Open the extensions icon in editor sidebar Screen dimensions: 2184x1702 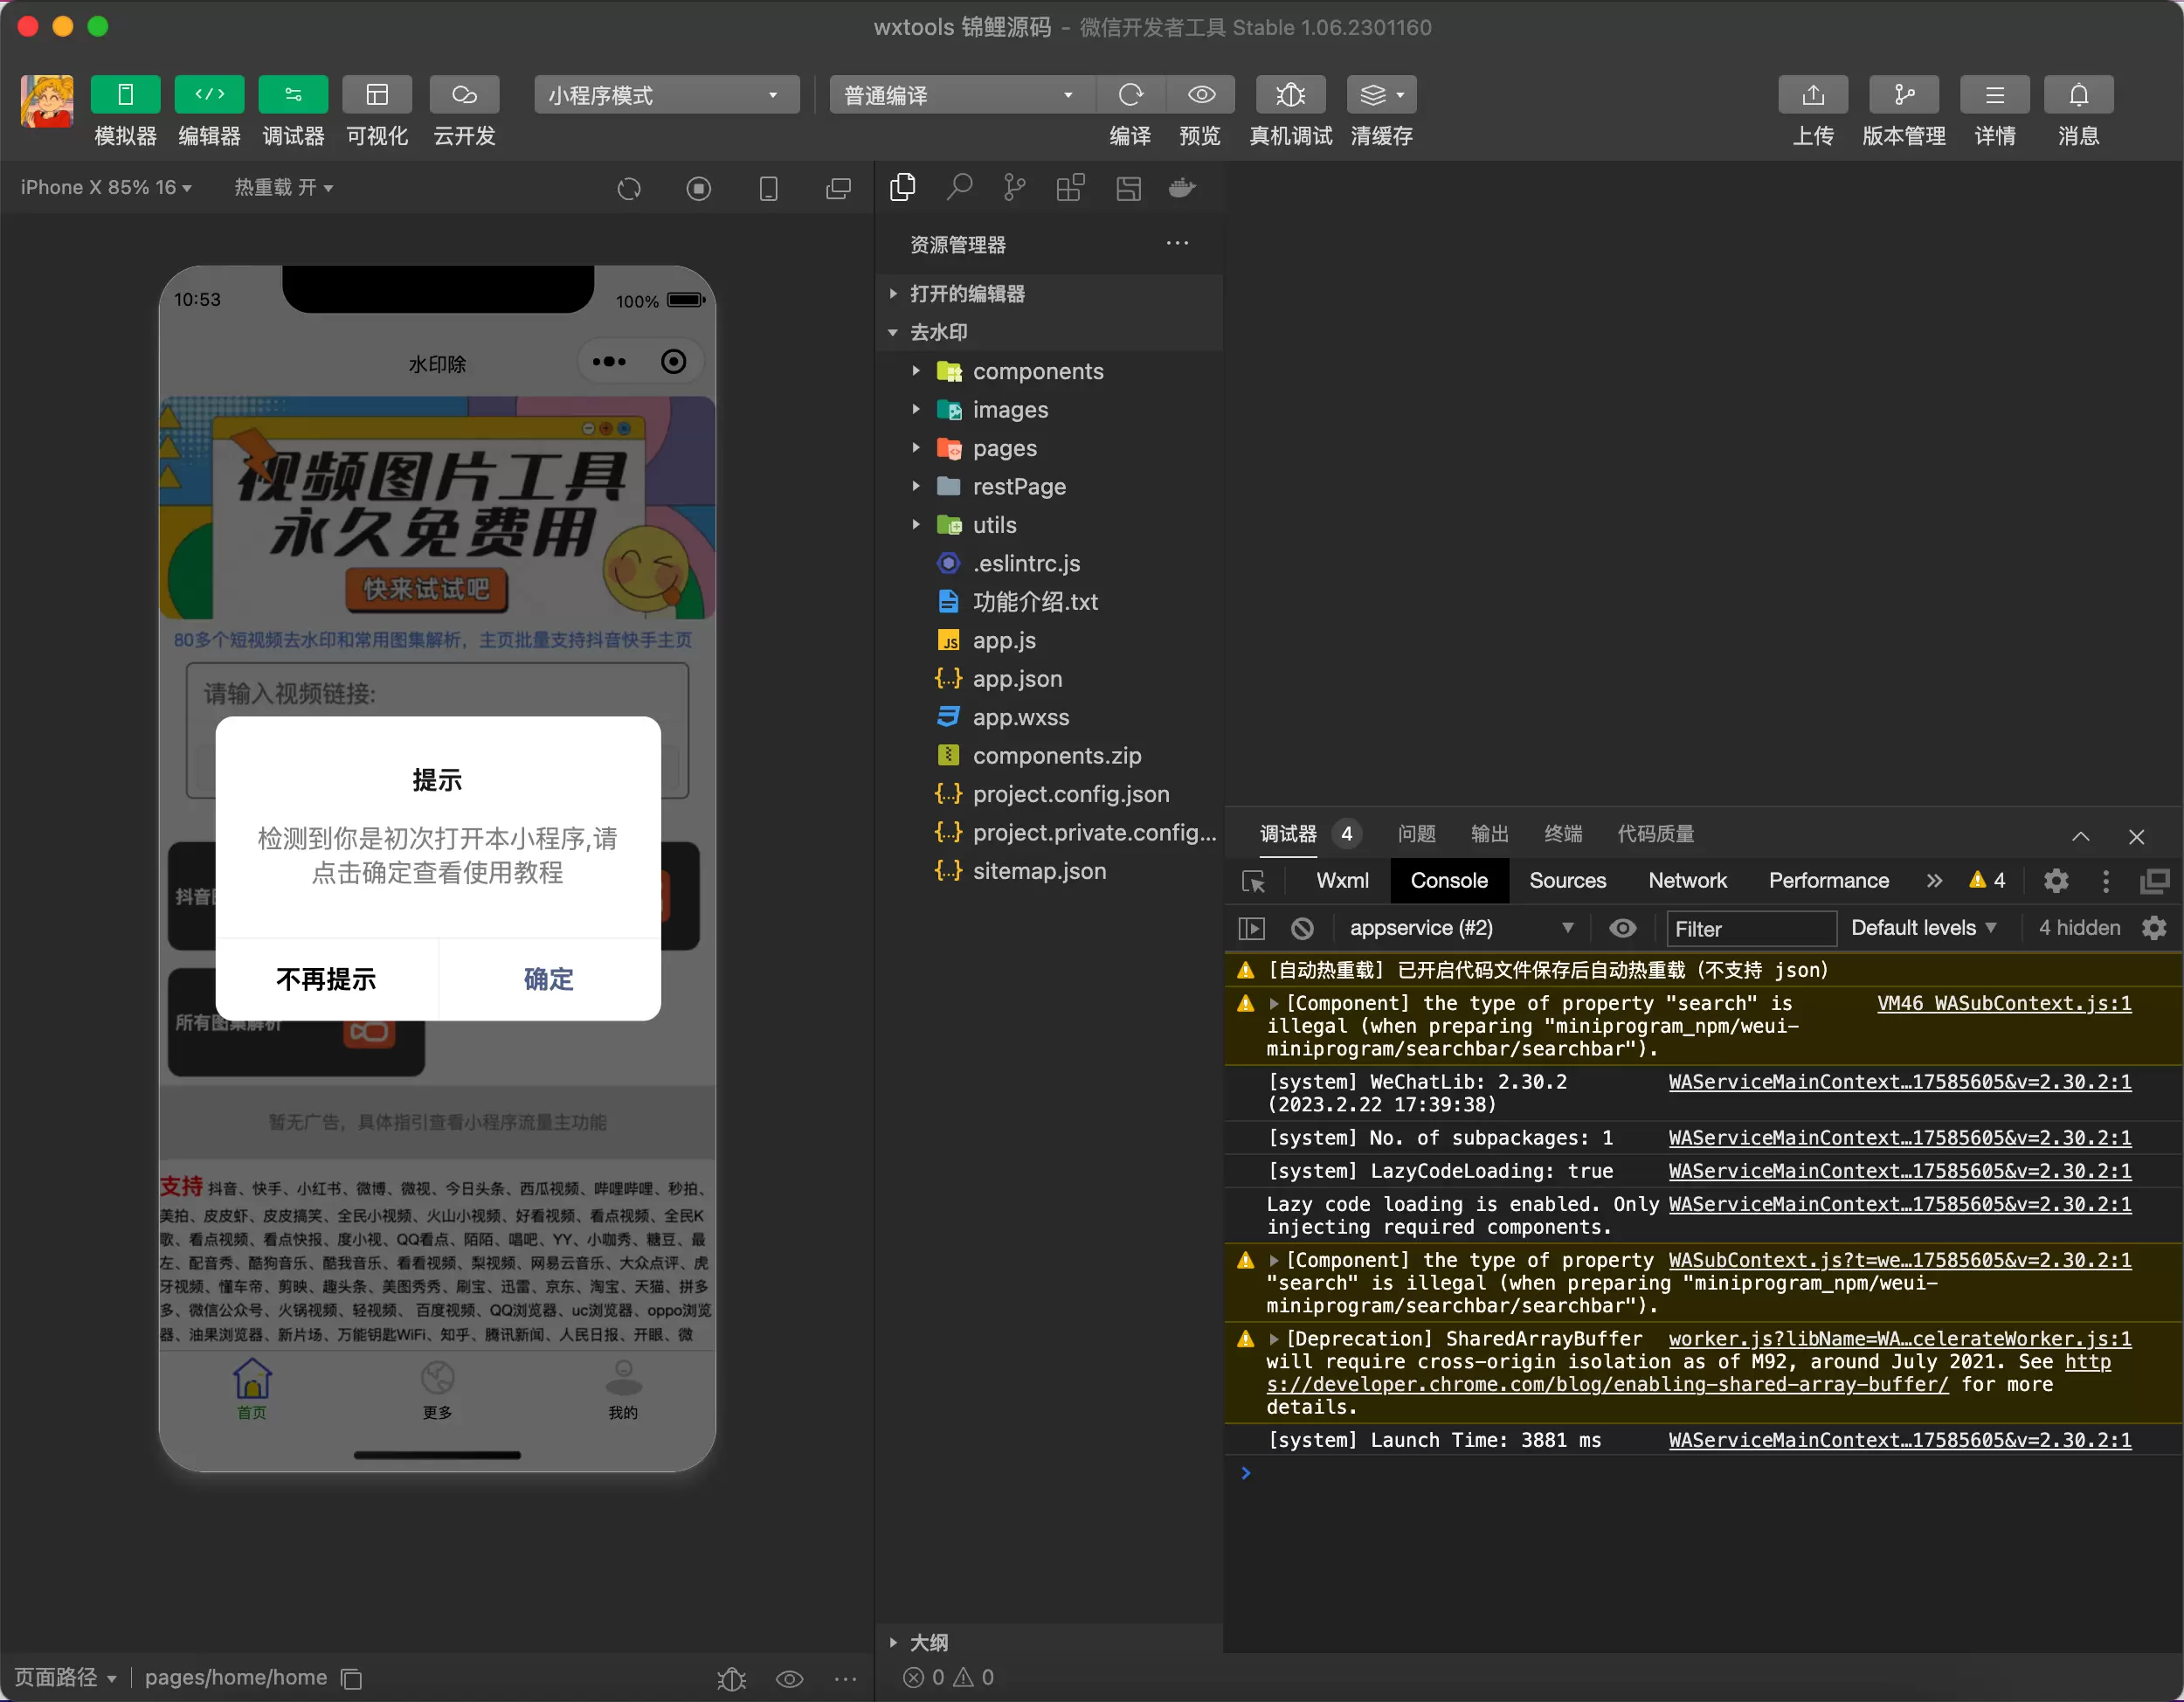[x=1070, y=187]
